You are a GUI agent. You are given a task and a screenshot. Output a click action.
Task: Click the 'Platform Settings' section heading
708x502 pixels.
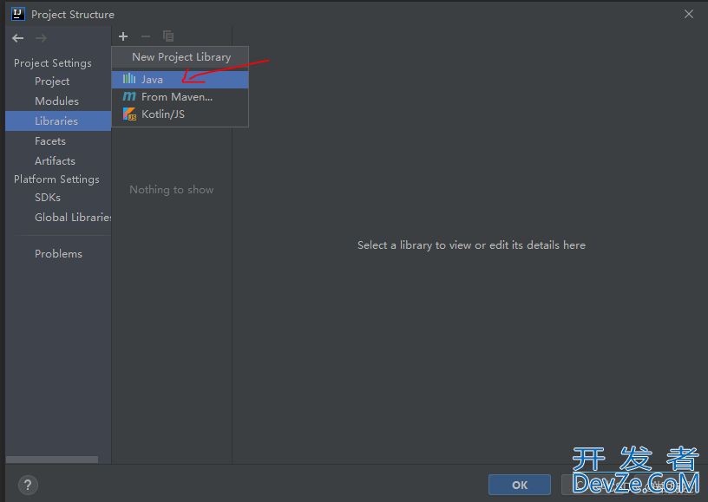(56, 179)
